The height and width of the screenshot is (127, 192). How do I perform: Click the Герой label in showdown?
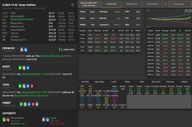[53, 118]
